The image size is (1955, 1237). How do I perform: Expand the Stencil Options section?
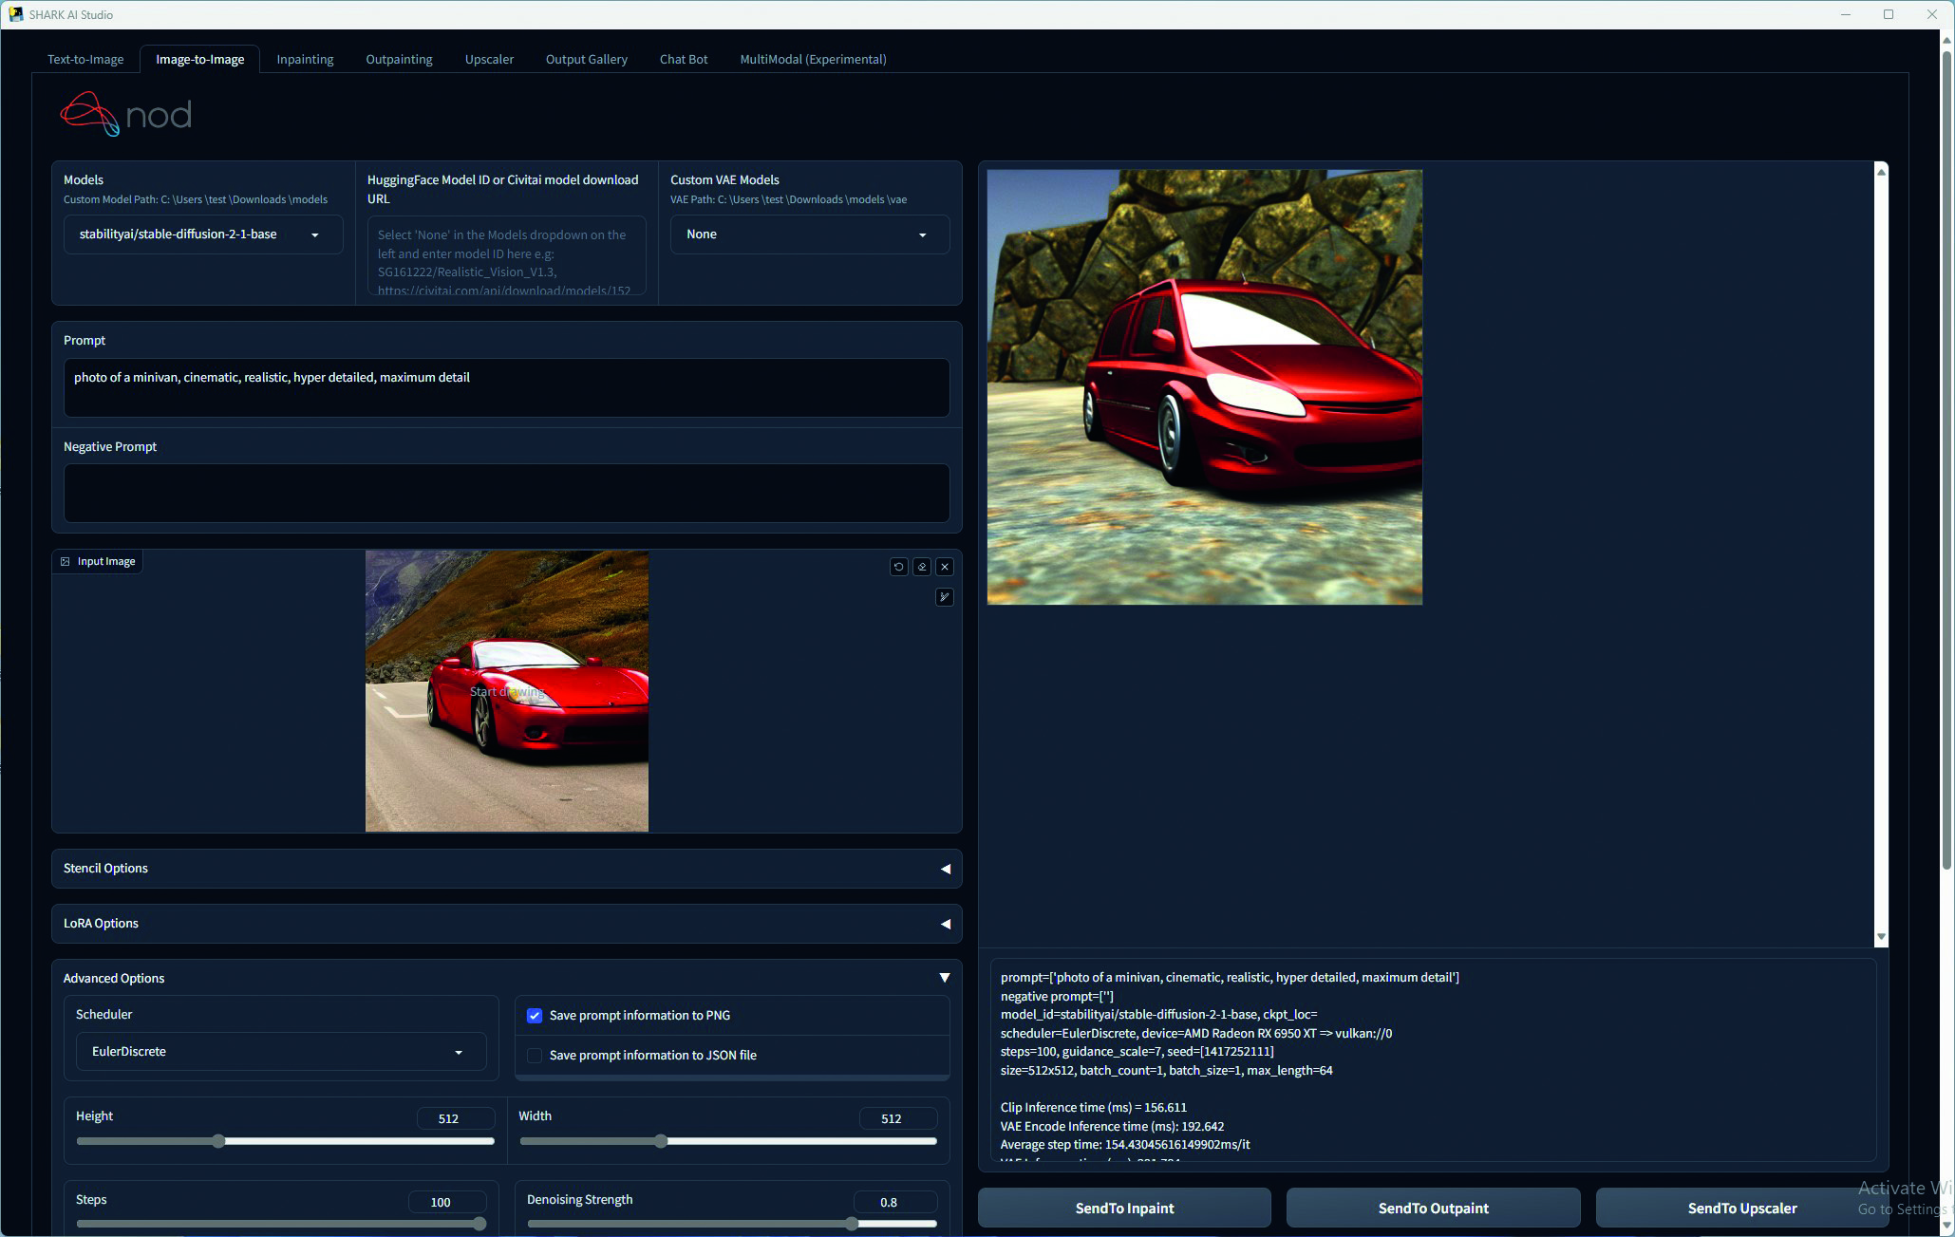click(x=506, y=869)
